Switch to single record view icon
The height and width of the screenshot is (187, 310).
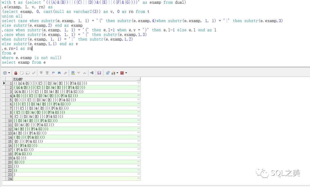[73, 73]
